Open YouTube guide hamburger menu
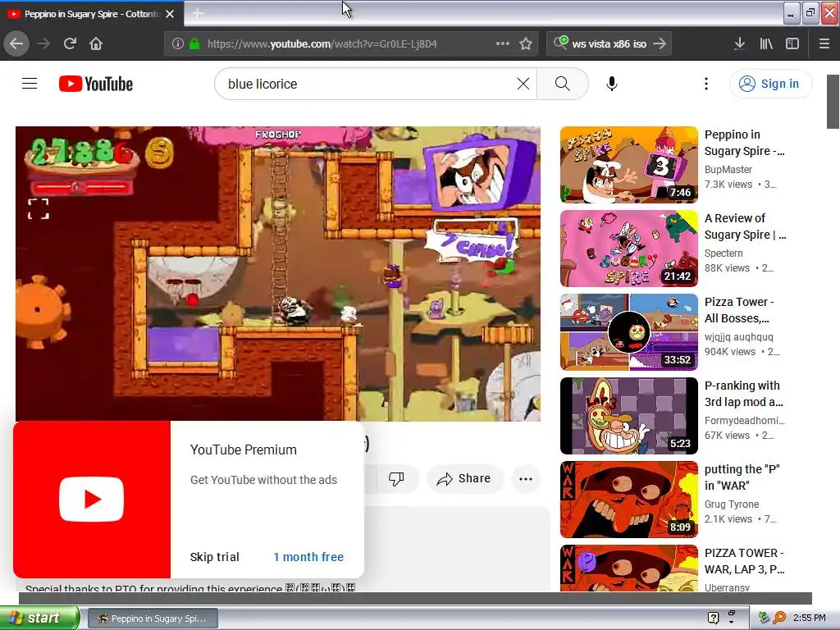 tap(30, 84)
